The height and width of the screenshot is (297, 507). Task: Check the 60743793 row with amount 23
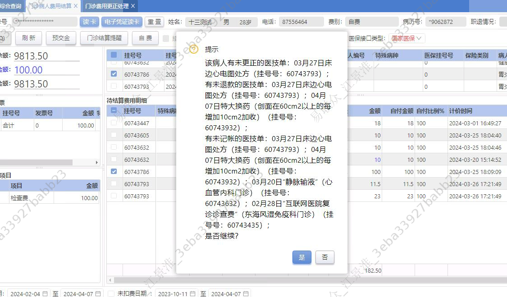pos(114,196)
